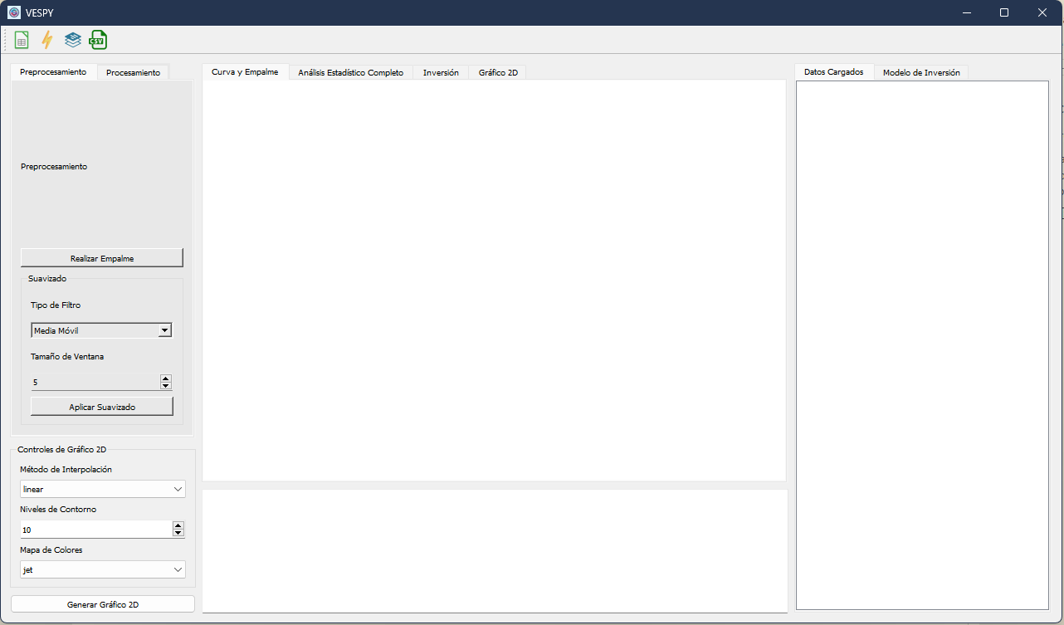Click the green CSV file toolbar icon
Screen dimensions: 1064x625
click(98, 40)
